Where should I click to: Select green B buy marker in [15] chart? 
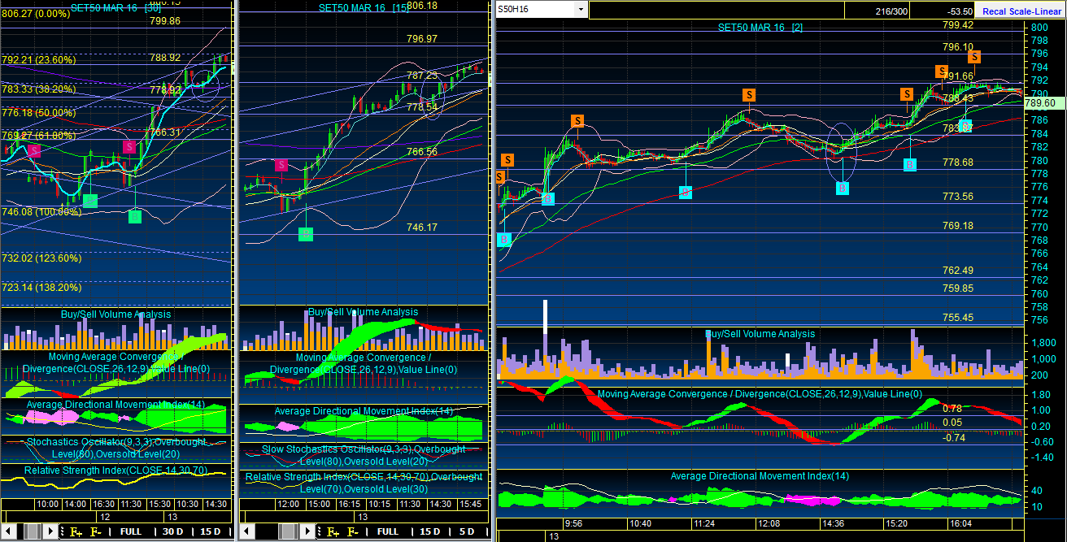pos(306,234)
